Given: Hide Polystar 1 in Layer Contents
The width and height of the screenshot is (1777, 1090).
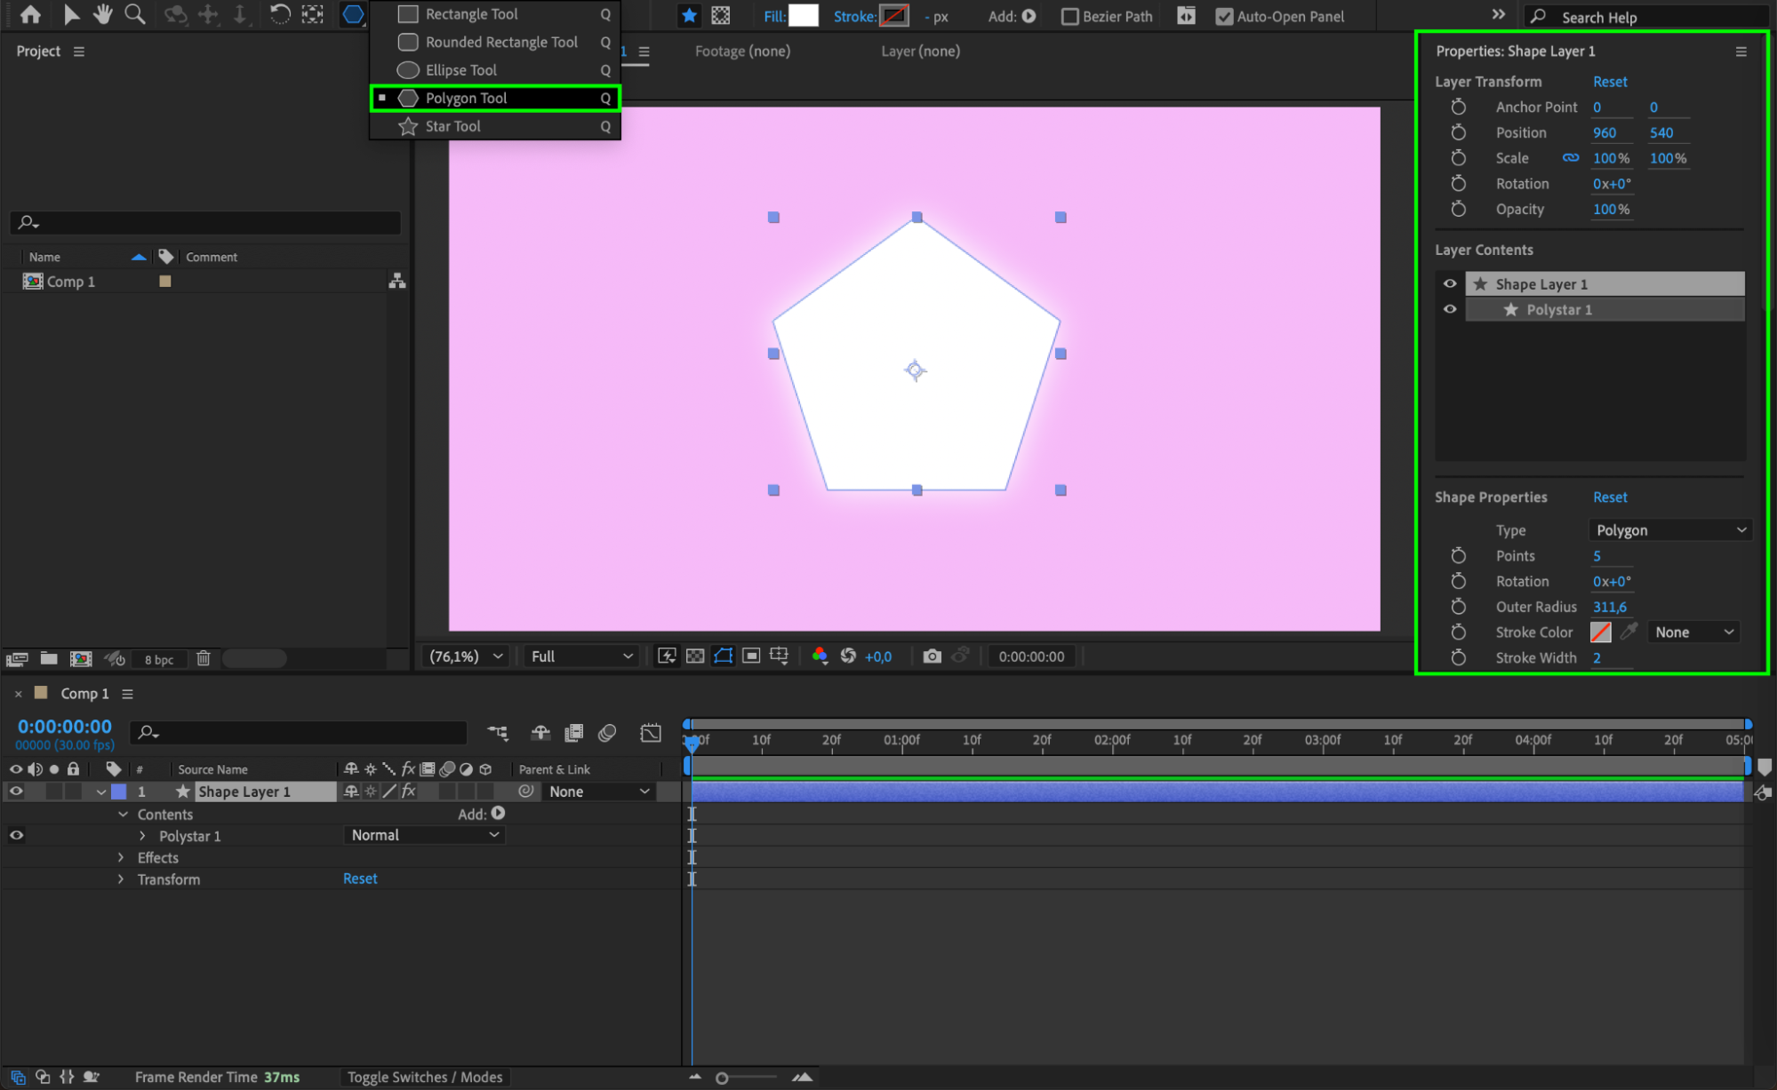Looking at the screenshot, I should pos(1450,309).
